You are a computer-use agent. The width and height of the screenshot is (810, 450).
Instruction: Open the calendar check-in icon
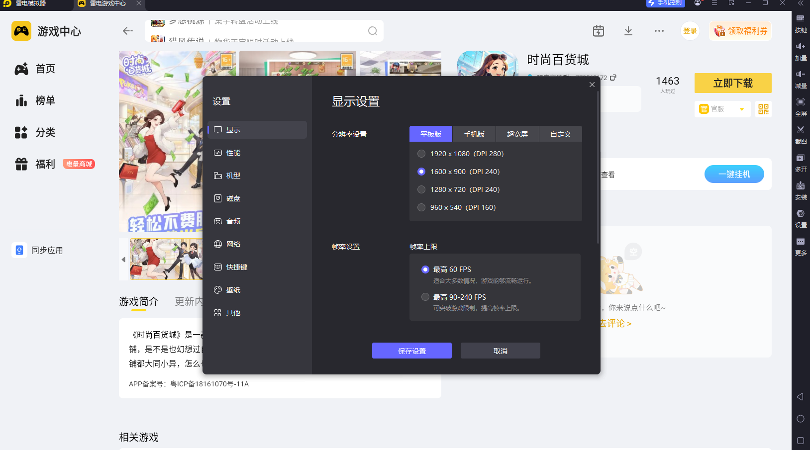(x=599, y=31)
